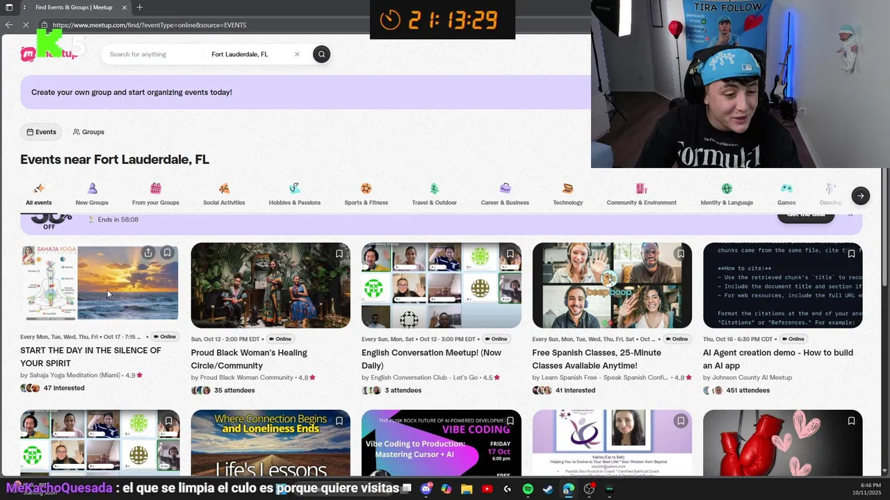This screenshot has width=890, height=500.
Task: Show more categories with right arrow
Action: pos(860,196)
